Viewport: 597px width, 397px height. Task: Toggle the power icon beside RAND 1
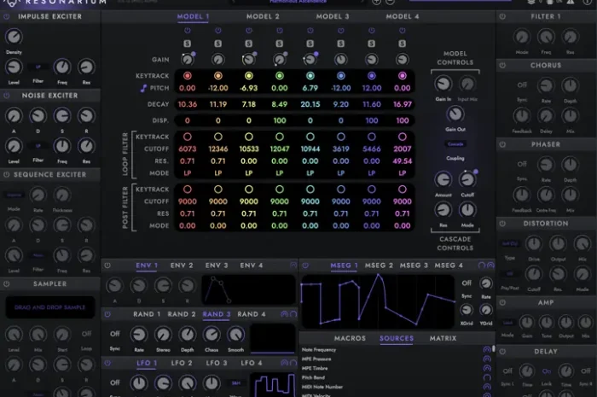[x=107, y=314]
